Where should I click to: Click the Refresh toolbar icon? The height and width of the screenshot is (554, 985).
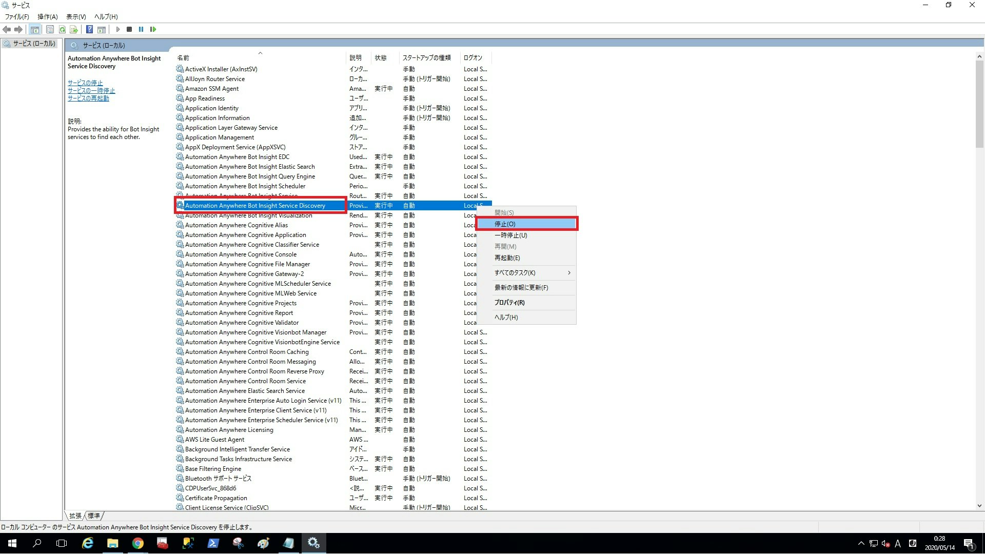[62, 29]
